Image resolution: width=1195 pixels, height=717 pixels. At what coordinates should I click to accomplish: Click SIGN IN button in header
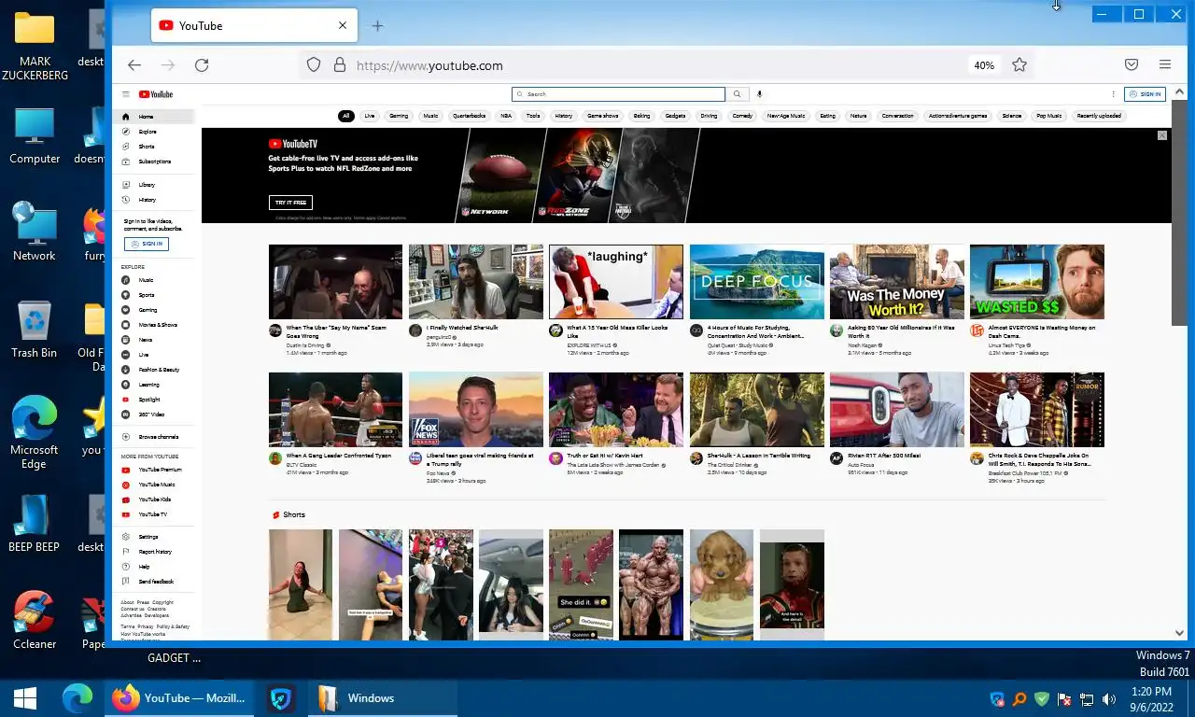pyautogui.click(x=1145, y=94)
